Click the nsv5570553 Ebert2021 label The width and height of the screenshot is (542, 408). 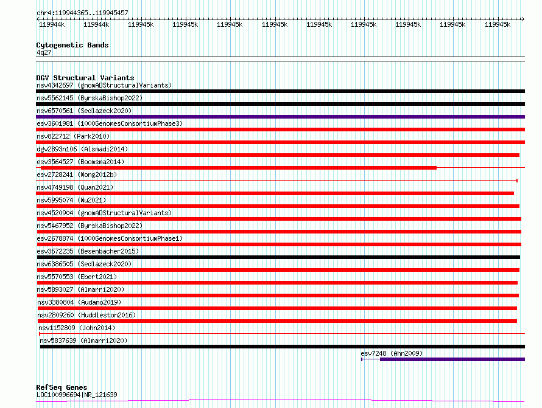(77, 277)
